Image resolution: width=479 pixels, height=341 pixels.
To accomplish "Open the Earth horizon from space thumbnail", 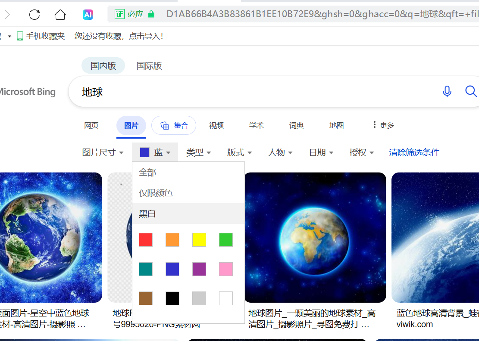I will [435, 237].
